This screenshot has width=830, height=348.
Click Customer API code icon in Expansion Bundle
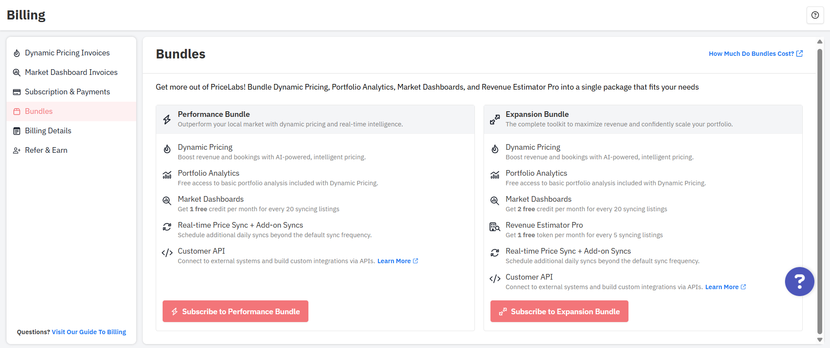click(x=495, y=279)
